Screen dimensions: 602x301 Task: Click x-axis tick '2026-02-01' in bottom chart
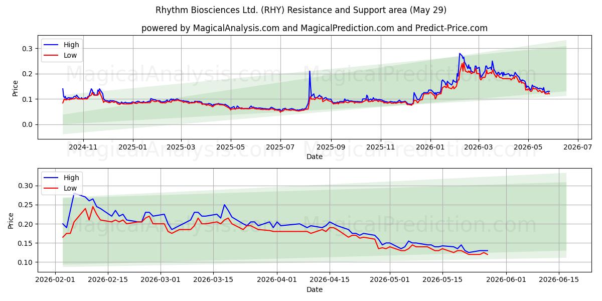click(x=55, y=280)
